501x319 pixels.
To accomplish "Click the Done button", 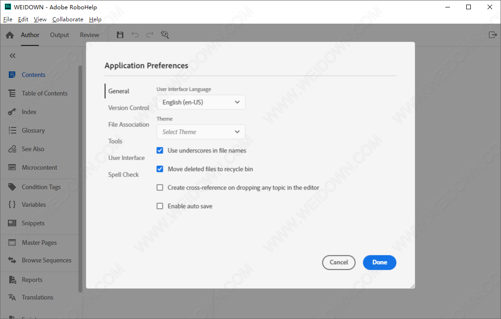I will point(379,262).
